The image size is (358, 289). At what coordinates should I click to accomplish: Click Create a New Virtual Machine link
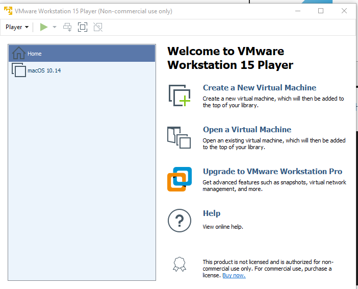point(260,88)
